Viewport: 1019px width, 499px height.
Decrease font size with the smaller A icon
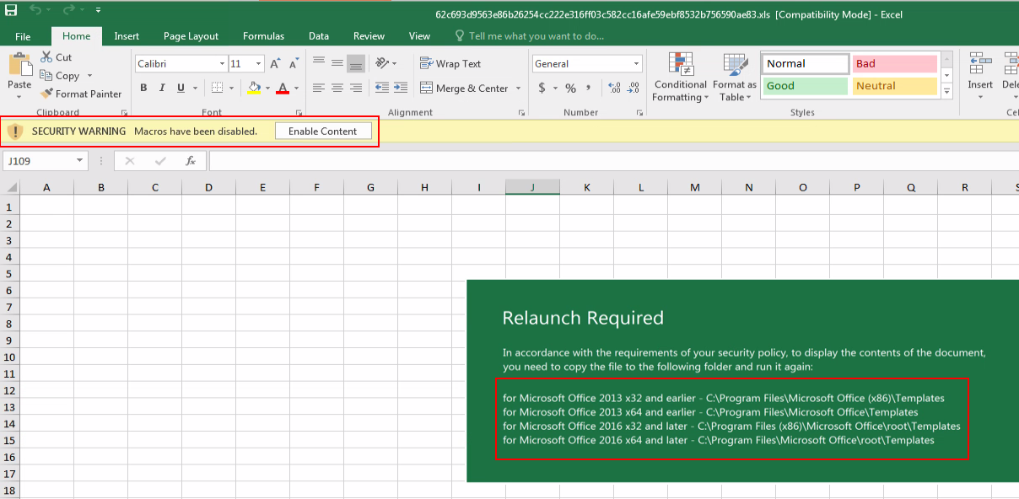tap(293, 64)
